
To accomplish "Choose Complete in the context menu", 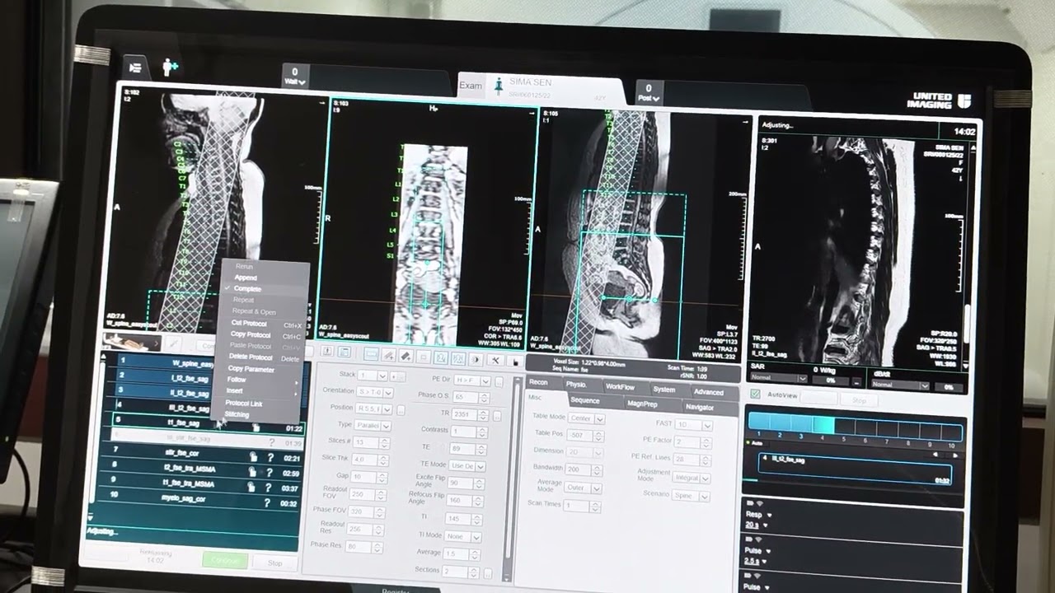I will point(247,289).
